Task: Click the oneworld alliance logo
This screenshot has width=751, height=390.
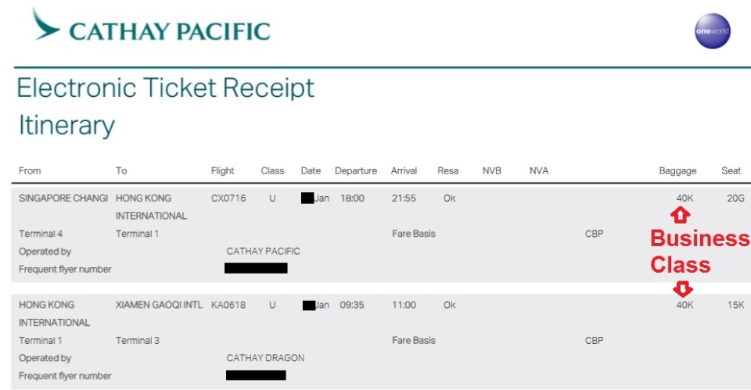Action: 712,31
